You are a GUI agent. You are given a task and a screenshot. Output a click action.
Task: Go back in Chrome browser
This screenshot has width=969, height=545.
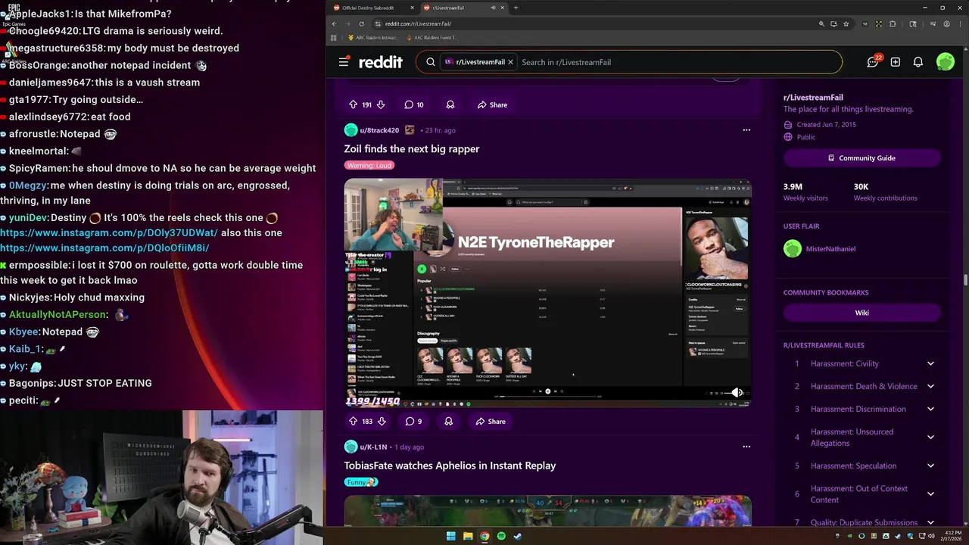coord(334,23)
